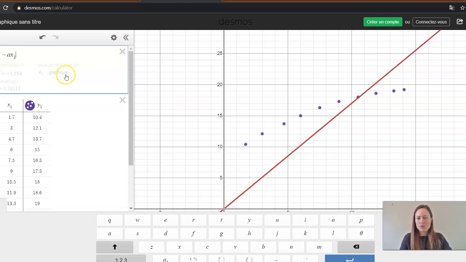Tap letter x key
The width and height of the screenshot is (466, 262).
(x=179, y=247)
